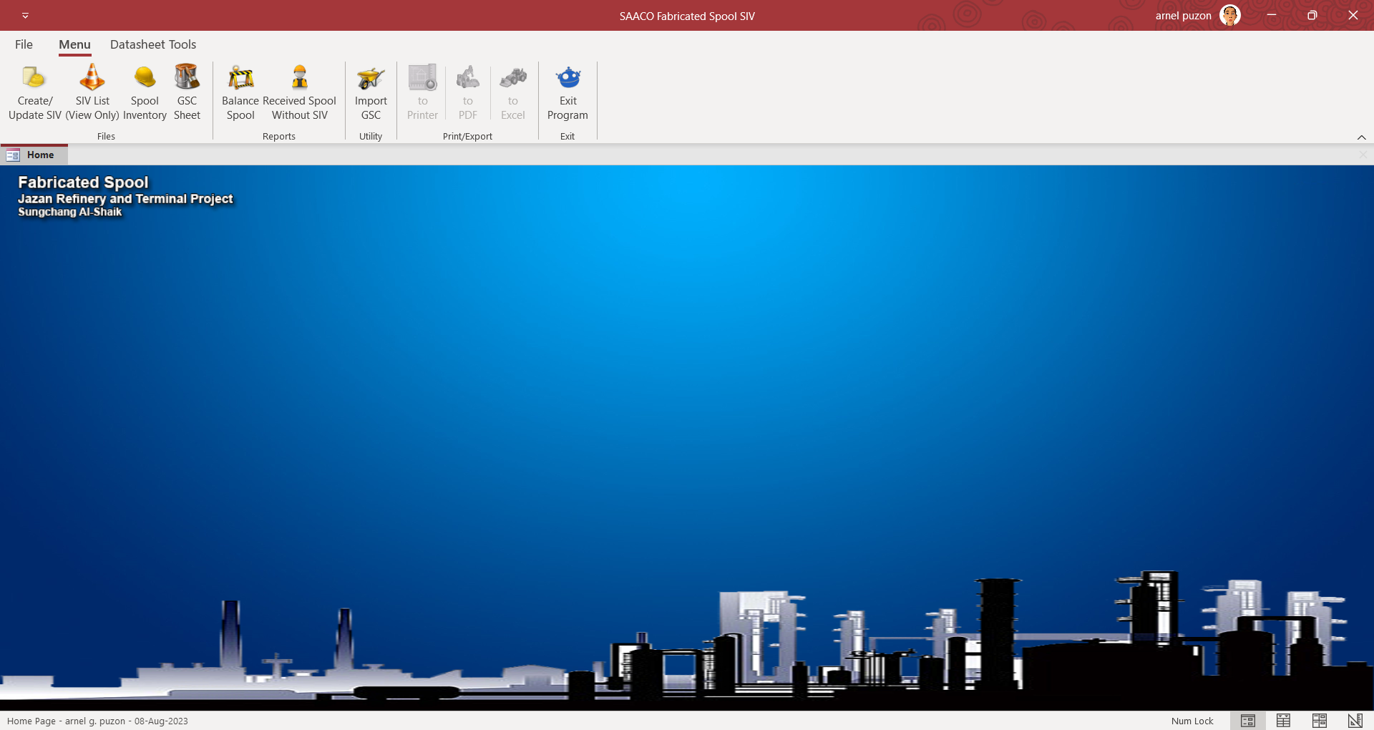The width and height of the screenshot is (1374, 730).
Task: Run Balance Spool report
Action: click(x=240, y=92)
